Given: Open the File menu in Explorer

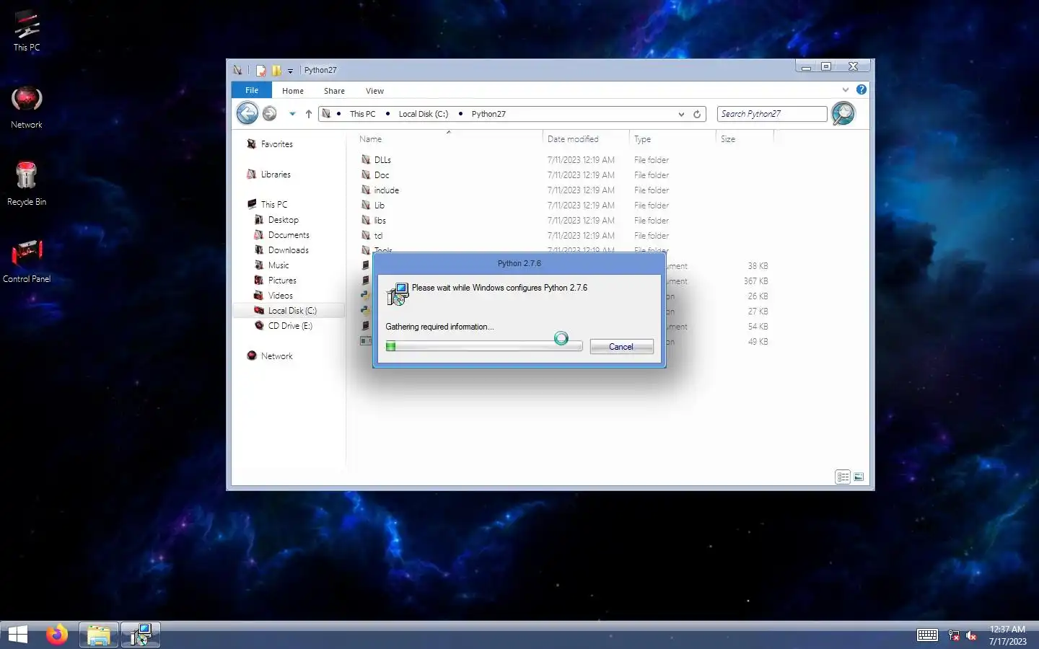Looking at the screenshot, I should (x=252, y=90).
